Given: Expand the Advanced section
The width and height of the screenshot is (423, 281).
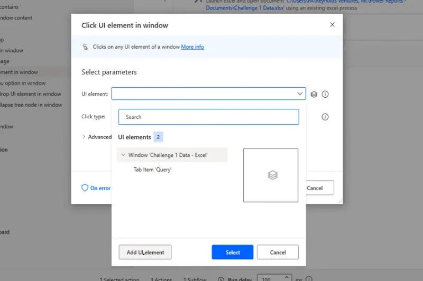Looking at the screenshot, I should (84, 137).
